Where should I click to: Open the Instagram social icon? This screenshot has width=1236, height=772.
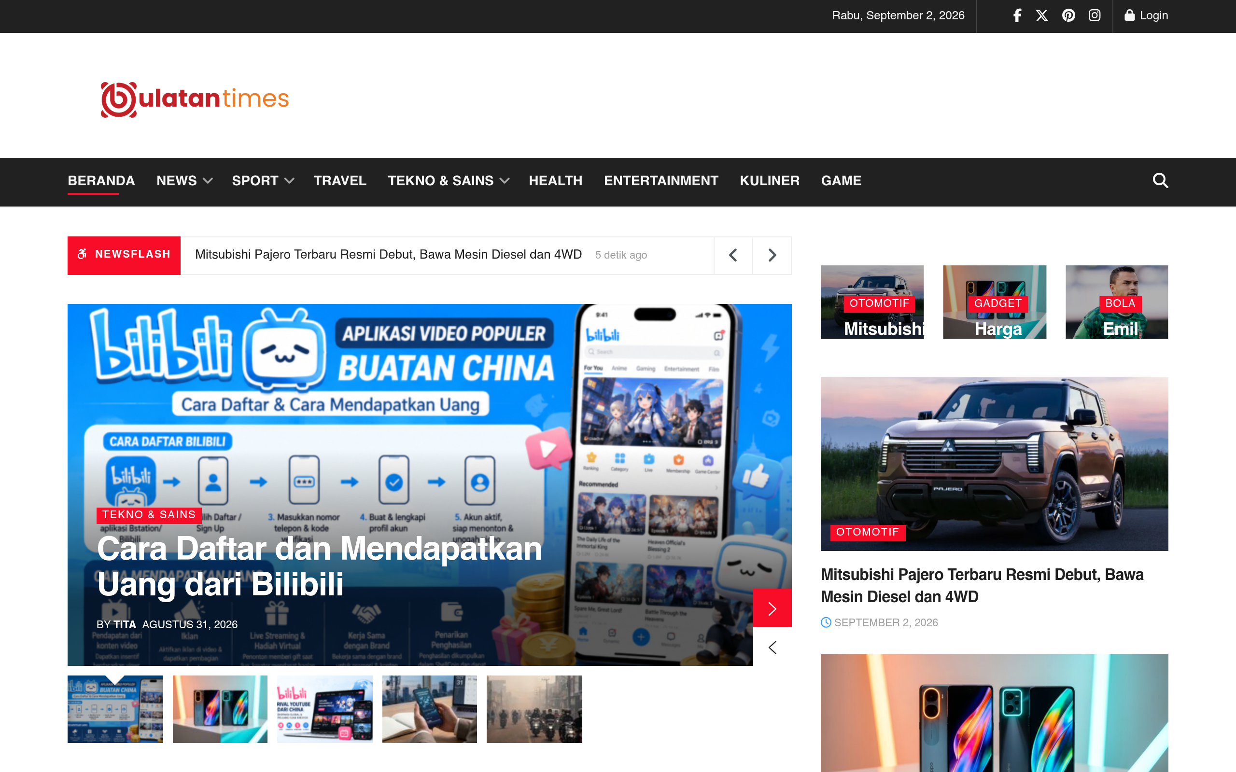tap(1095, 15)
